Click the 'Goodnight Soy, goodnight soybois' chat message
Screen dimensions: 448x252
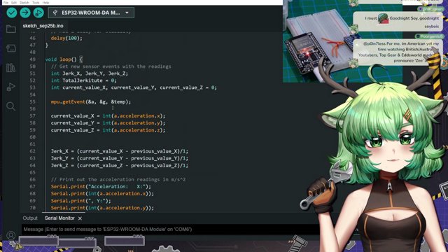(398, 22)
